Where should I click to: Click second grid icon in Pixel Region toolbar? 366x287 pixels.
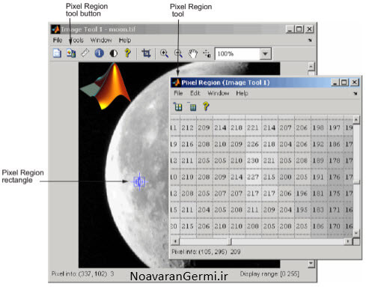point(192,106)
